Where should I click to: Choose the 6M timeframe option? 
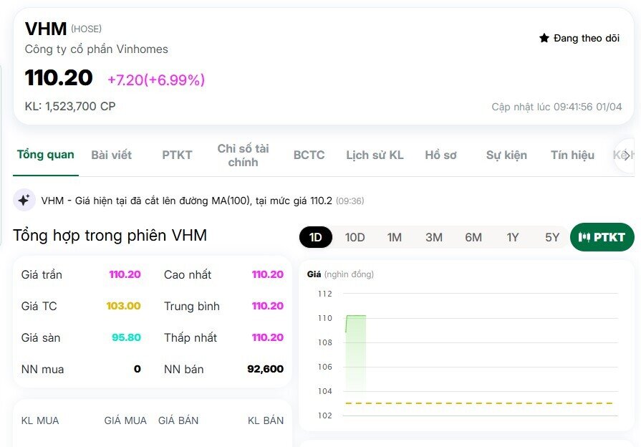tap(473, 236)
